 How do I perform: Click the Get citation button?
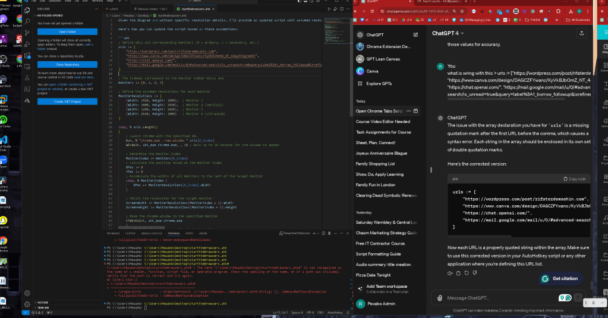(x=559, y=278)
